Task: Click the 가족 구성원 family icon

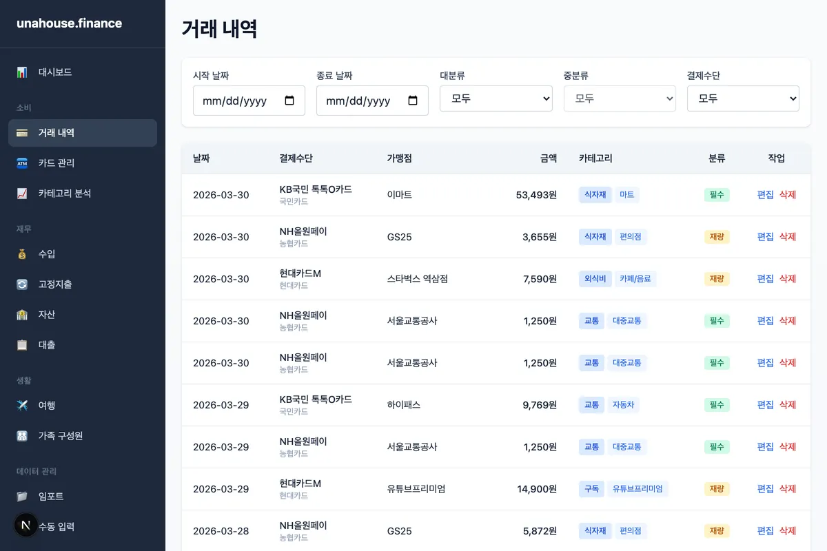Action: click(23, 435)
